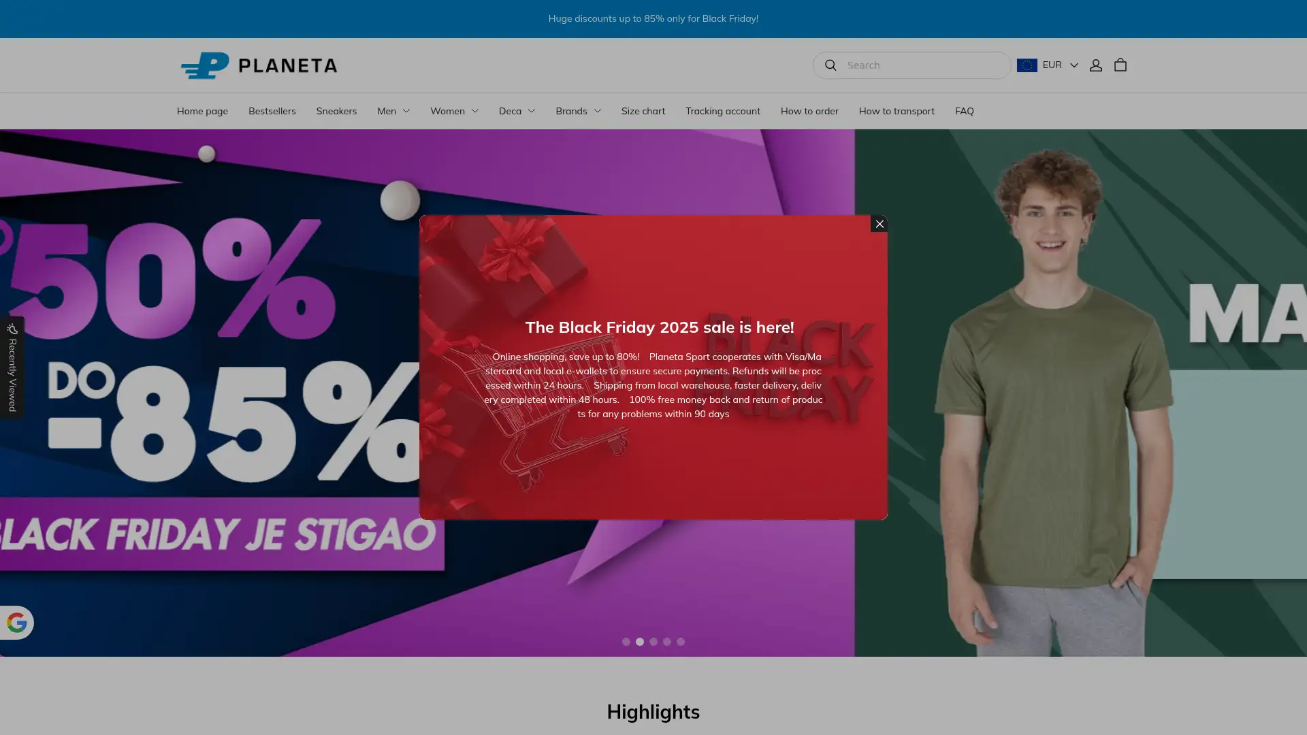Open the shopping bag cart icon

(1120, 65)
